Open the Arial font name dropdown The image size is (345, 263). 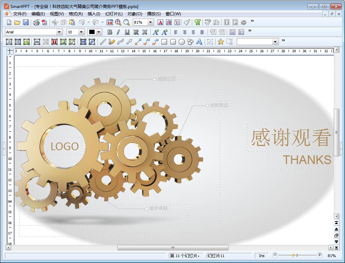pos(59,32)
